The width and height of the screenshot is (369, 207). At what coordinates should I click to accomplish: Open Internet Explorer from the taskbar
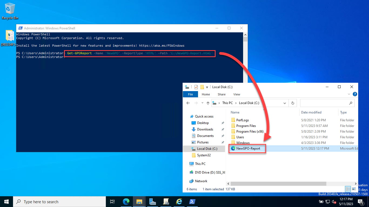[x=179, y=202]
